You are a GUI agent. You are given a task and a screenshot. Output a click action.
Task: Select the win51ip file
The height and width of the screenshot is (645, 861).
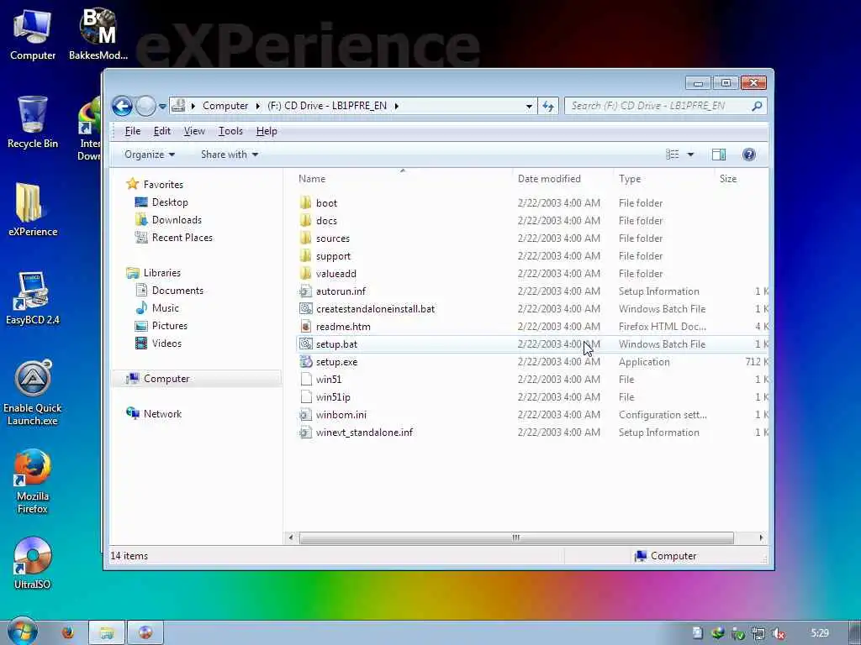coord(333,397)
